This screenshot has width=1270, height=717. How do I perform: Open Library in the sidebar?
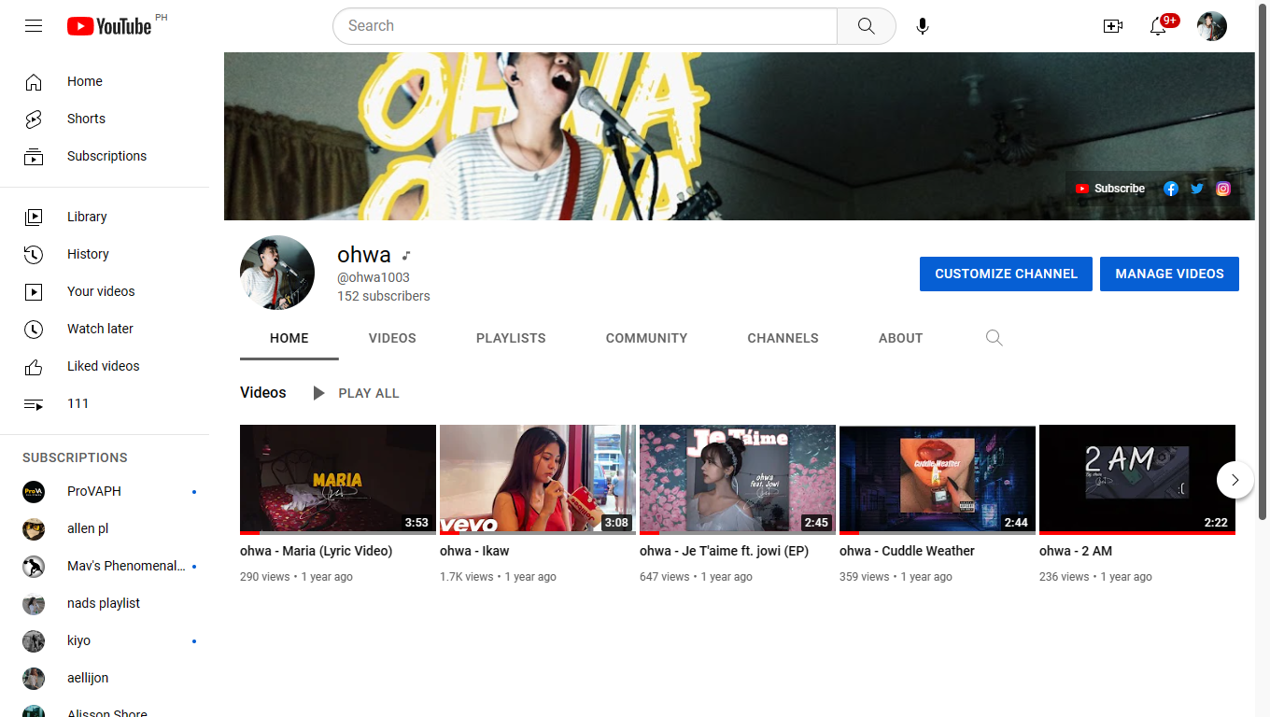[x=105, y=217]
